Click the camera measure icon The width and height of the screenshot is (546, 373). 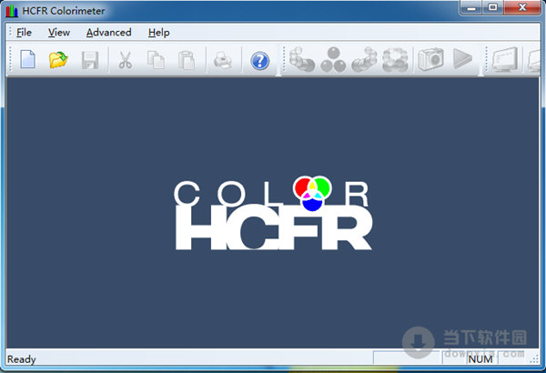click(430, 59)
